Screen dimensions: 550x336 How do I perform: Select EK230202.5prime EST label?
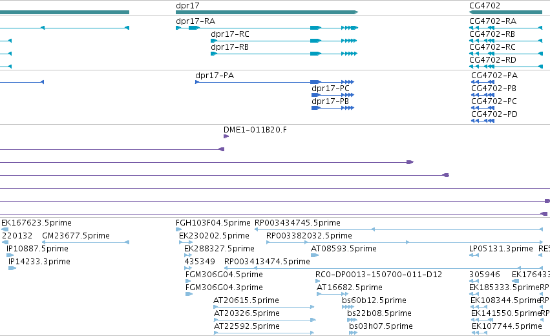(214, 236)
